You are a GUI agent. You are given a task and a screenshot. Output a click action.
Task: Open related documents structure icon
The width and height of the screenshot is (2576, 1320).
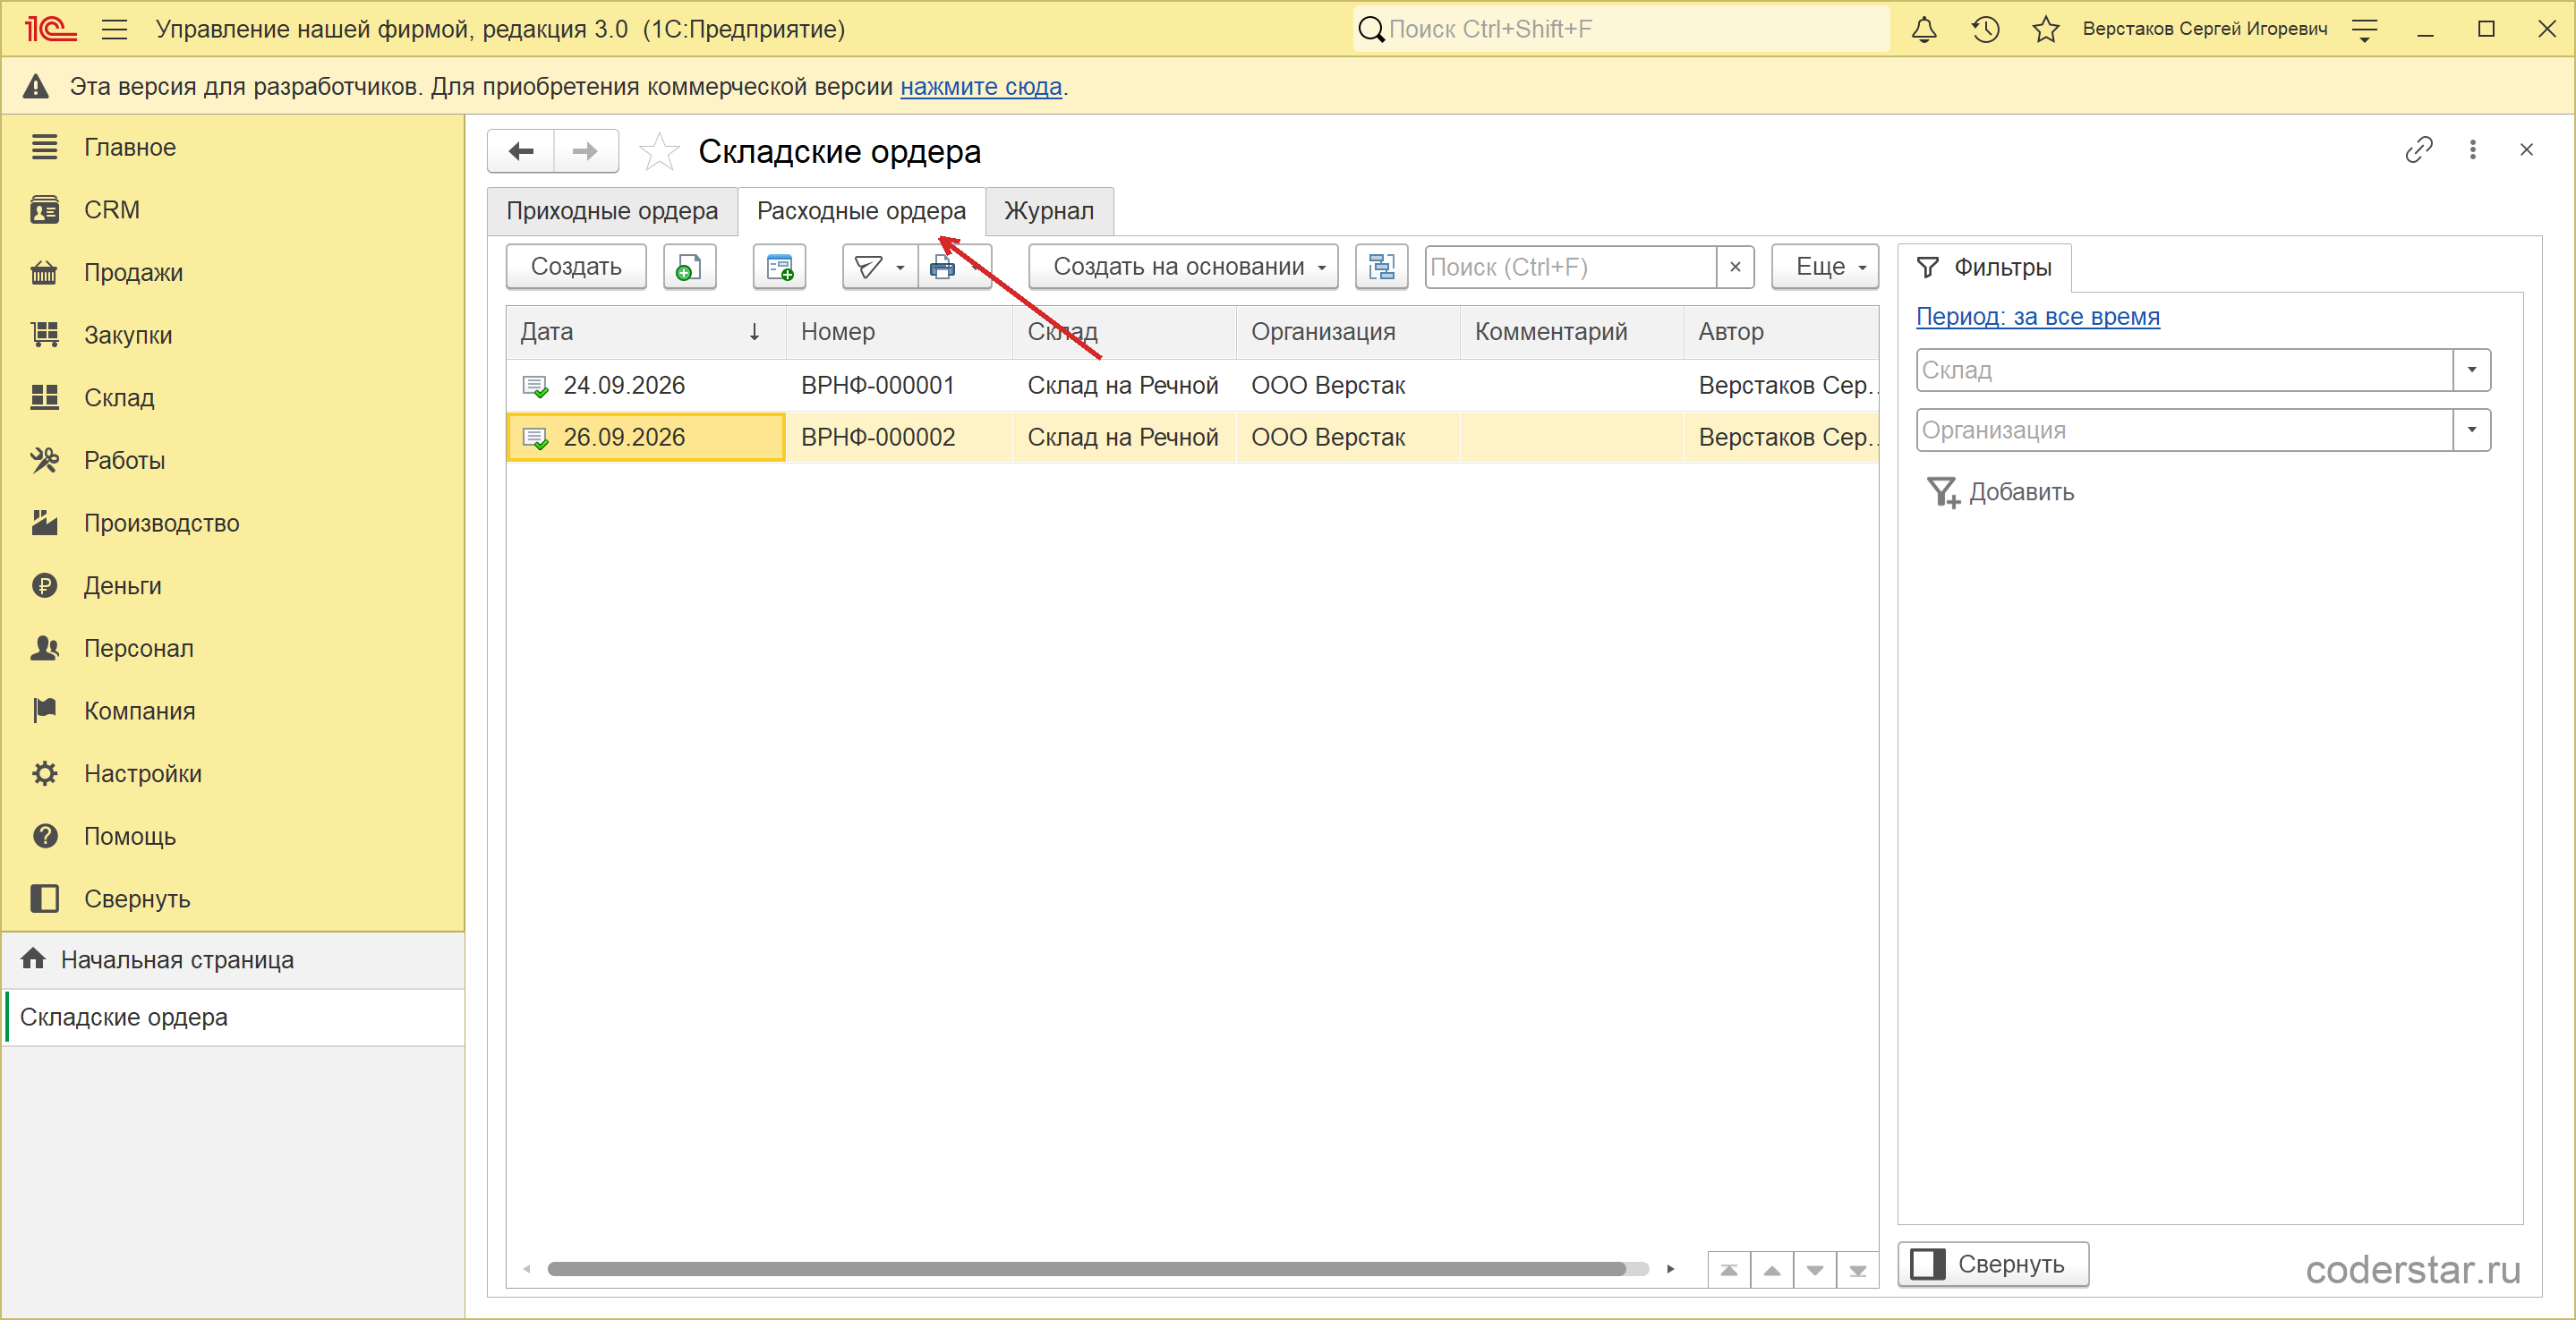[x=1381, y=267]
